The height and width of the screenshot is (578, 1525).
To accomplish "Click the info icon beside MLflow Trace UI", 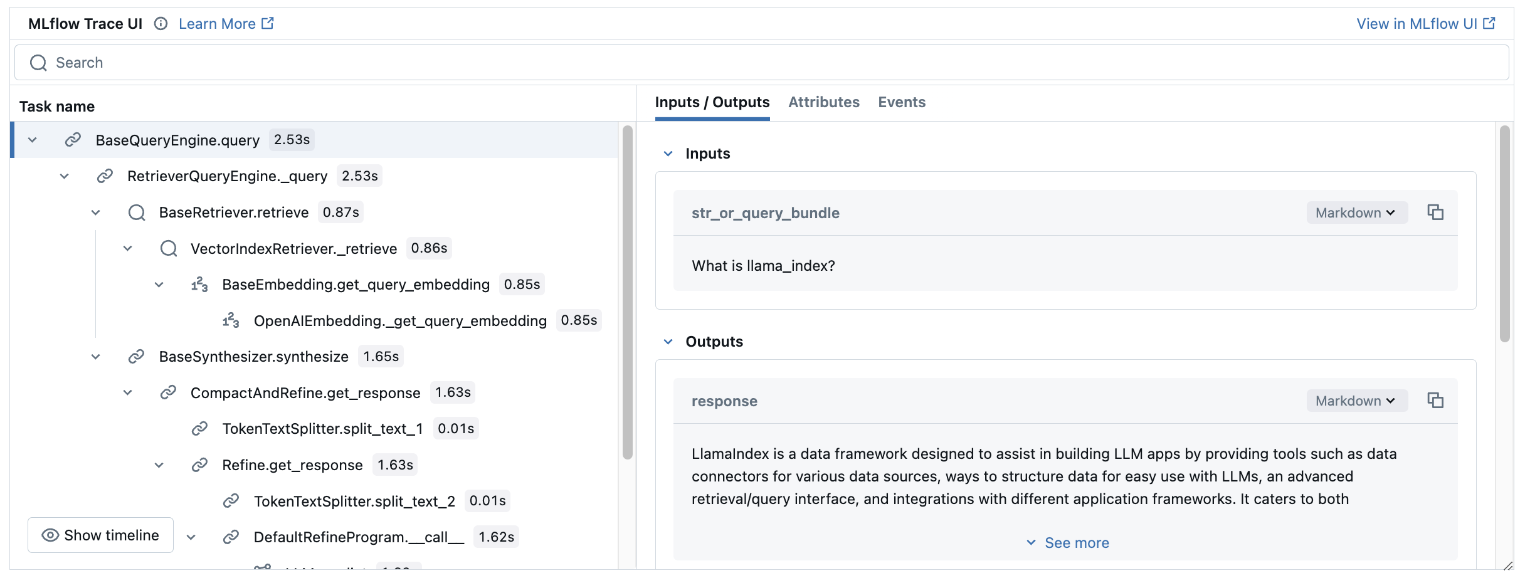I will 161,24.
